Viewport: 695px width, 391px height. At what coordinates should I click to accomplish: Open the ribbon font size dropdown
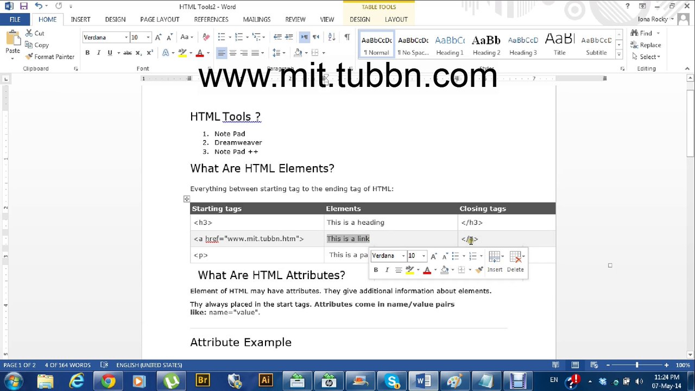pyautogui.click(x=148, y=37)
